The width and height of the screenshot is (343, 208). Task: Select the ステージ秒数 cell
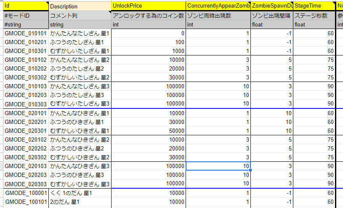coord(314,16)
